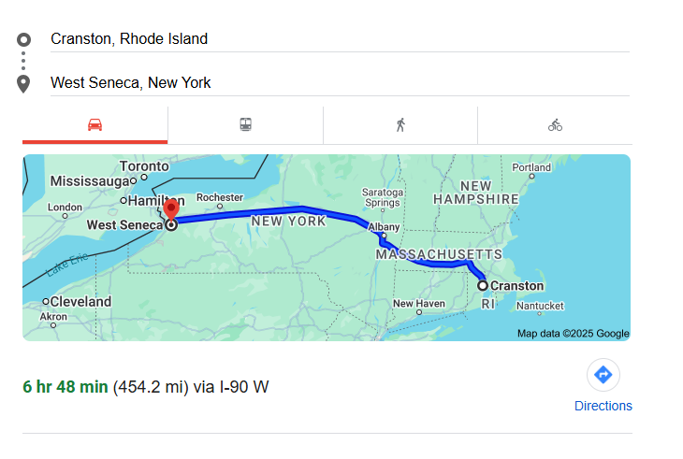The width and height of the screenshot is (683, 459).
Task: Switch to the transit mode icon
Action: point(245,125)
